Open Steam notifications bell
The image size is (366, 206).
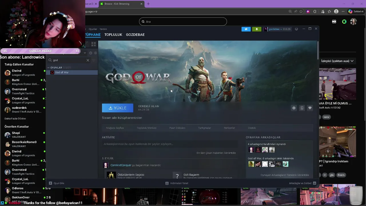(x=256, y=29)
